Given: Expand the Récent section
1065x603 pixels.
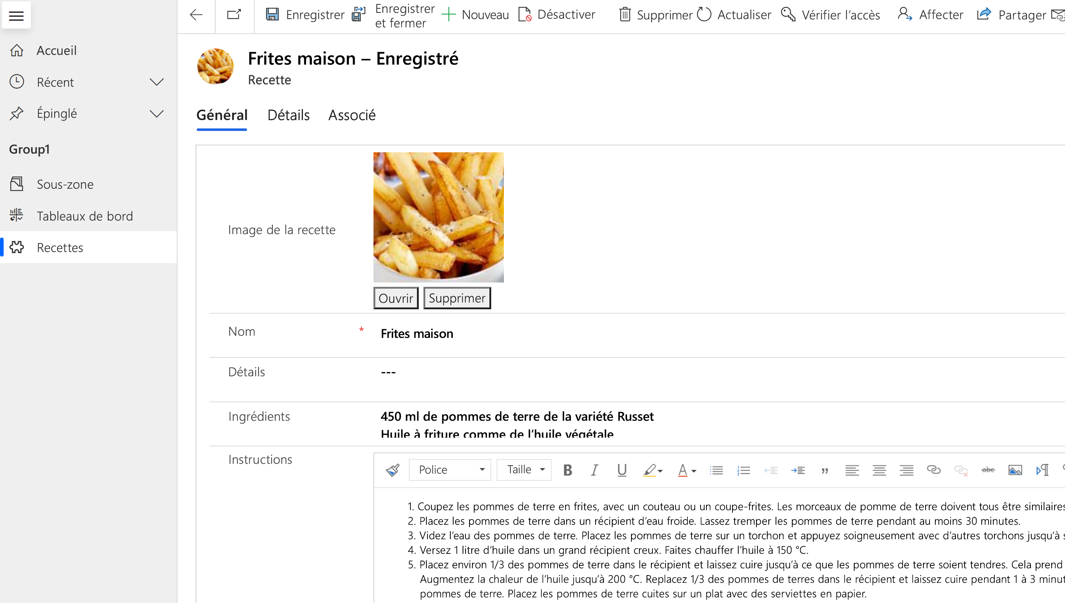Looking at the screenshot, I should point(156,82).
